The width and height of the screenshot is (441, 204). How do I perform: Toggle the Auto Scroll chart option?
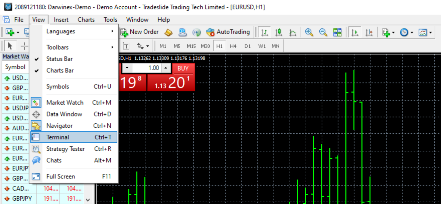355,32
